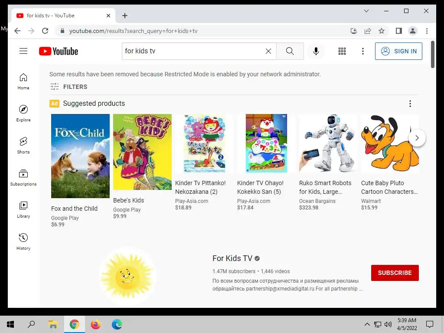Click the magnifier search button
This screenshot has width=444, height=333.
click(x=290, y=51)
